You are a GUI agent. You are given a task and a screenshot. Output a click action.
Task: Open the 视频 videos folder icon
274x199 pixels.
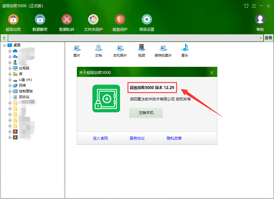tap(142, 50)
